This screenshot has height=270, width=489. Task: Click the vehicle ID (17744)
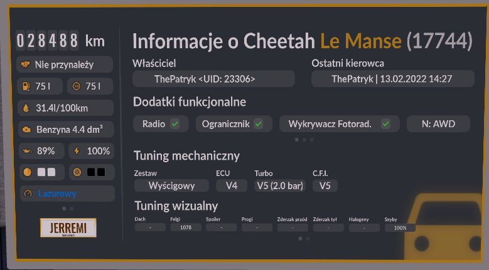coord(440,41)
